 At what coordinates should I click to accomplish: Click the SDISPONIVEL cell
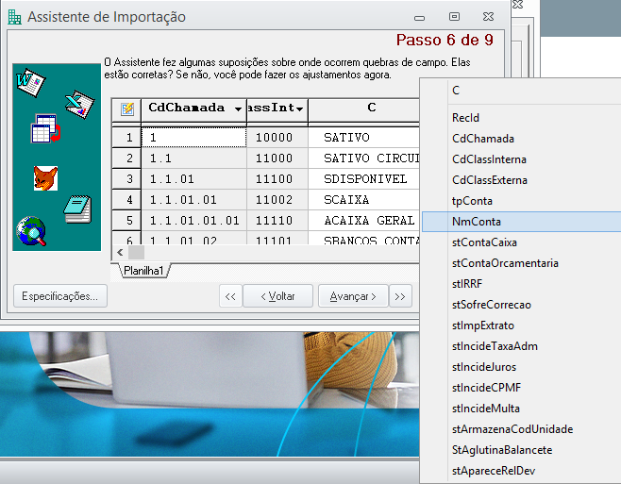(363, 179)
